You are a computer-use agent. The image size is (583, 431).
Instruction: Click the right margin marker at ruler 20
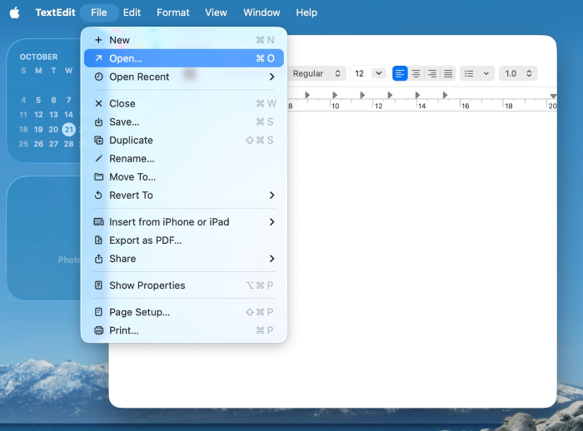[553, 97]
